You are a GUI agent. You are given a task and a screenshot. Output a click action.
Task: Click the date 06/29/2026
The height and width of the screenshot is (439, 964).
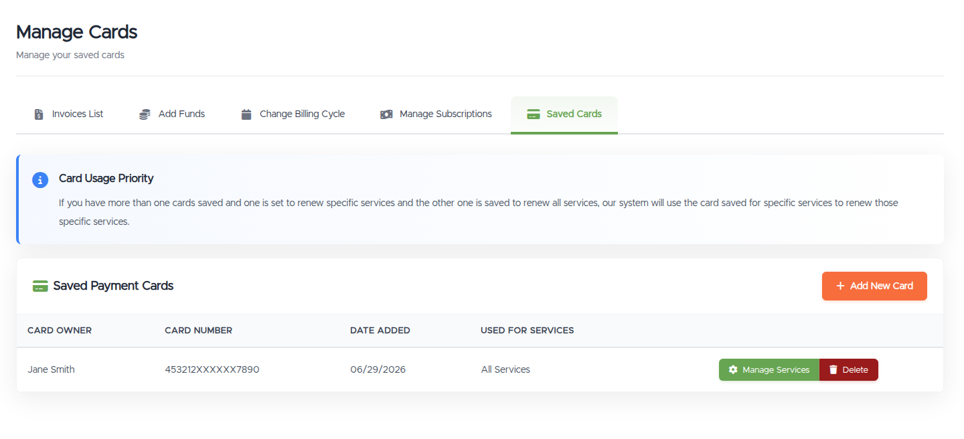pos(378,370)
